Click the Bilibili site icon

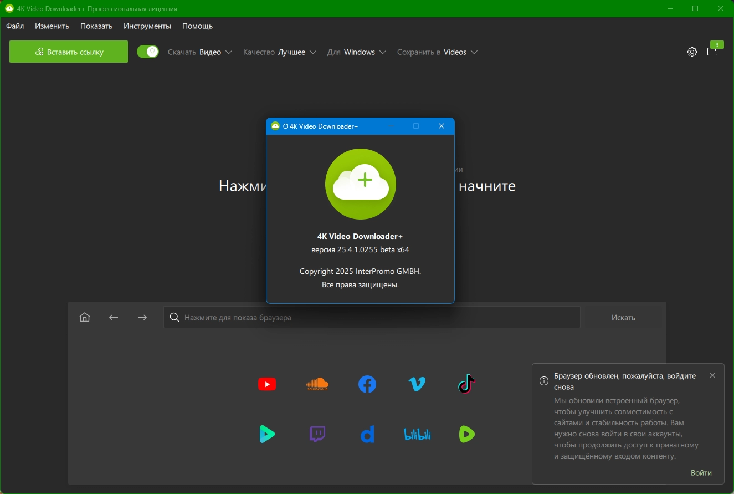(417, 434)
